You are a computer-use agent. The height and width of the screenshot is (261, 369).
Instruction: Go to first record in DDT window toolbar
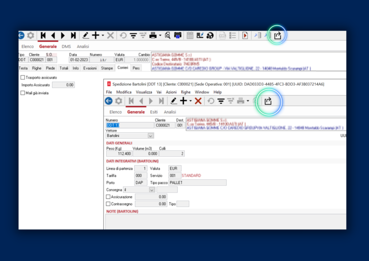click(x=43, y=36)
